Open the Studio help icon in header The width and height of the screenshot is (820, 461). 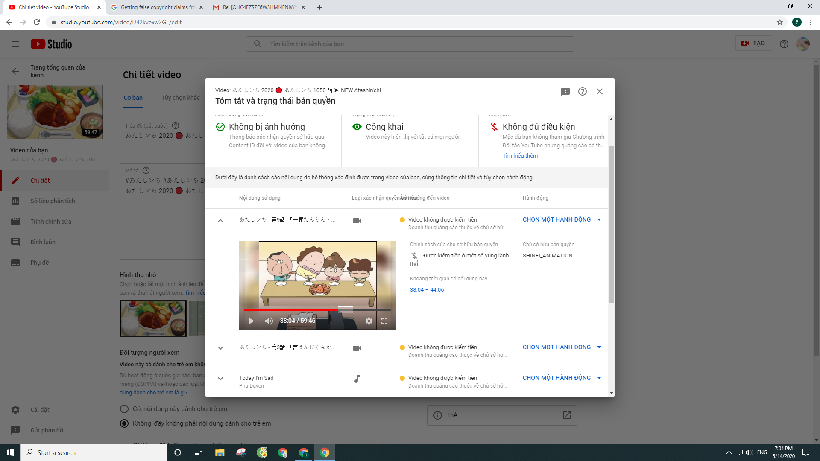pos(784,44)
